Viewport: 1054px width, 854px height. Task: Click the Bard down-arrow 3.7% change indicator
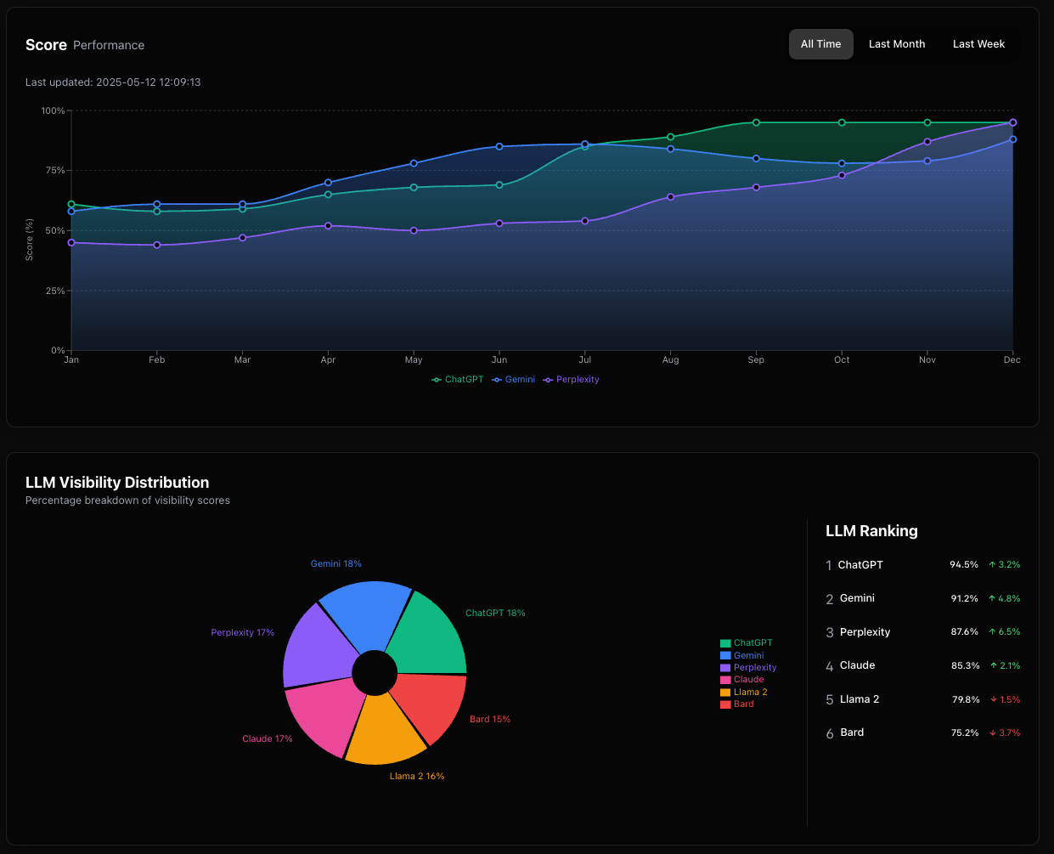(1005, 732)
